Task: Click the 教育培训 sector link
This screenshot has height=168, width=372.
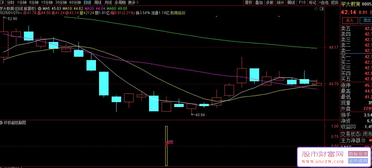Action: coord(178,13)
